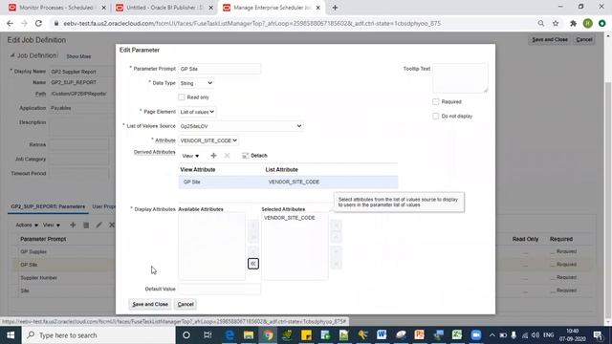This screenshot has width=612, height=344.
Task: Reload the page with the refresh icon
Action: point(38,23)
